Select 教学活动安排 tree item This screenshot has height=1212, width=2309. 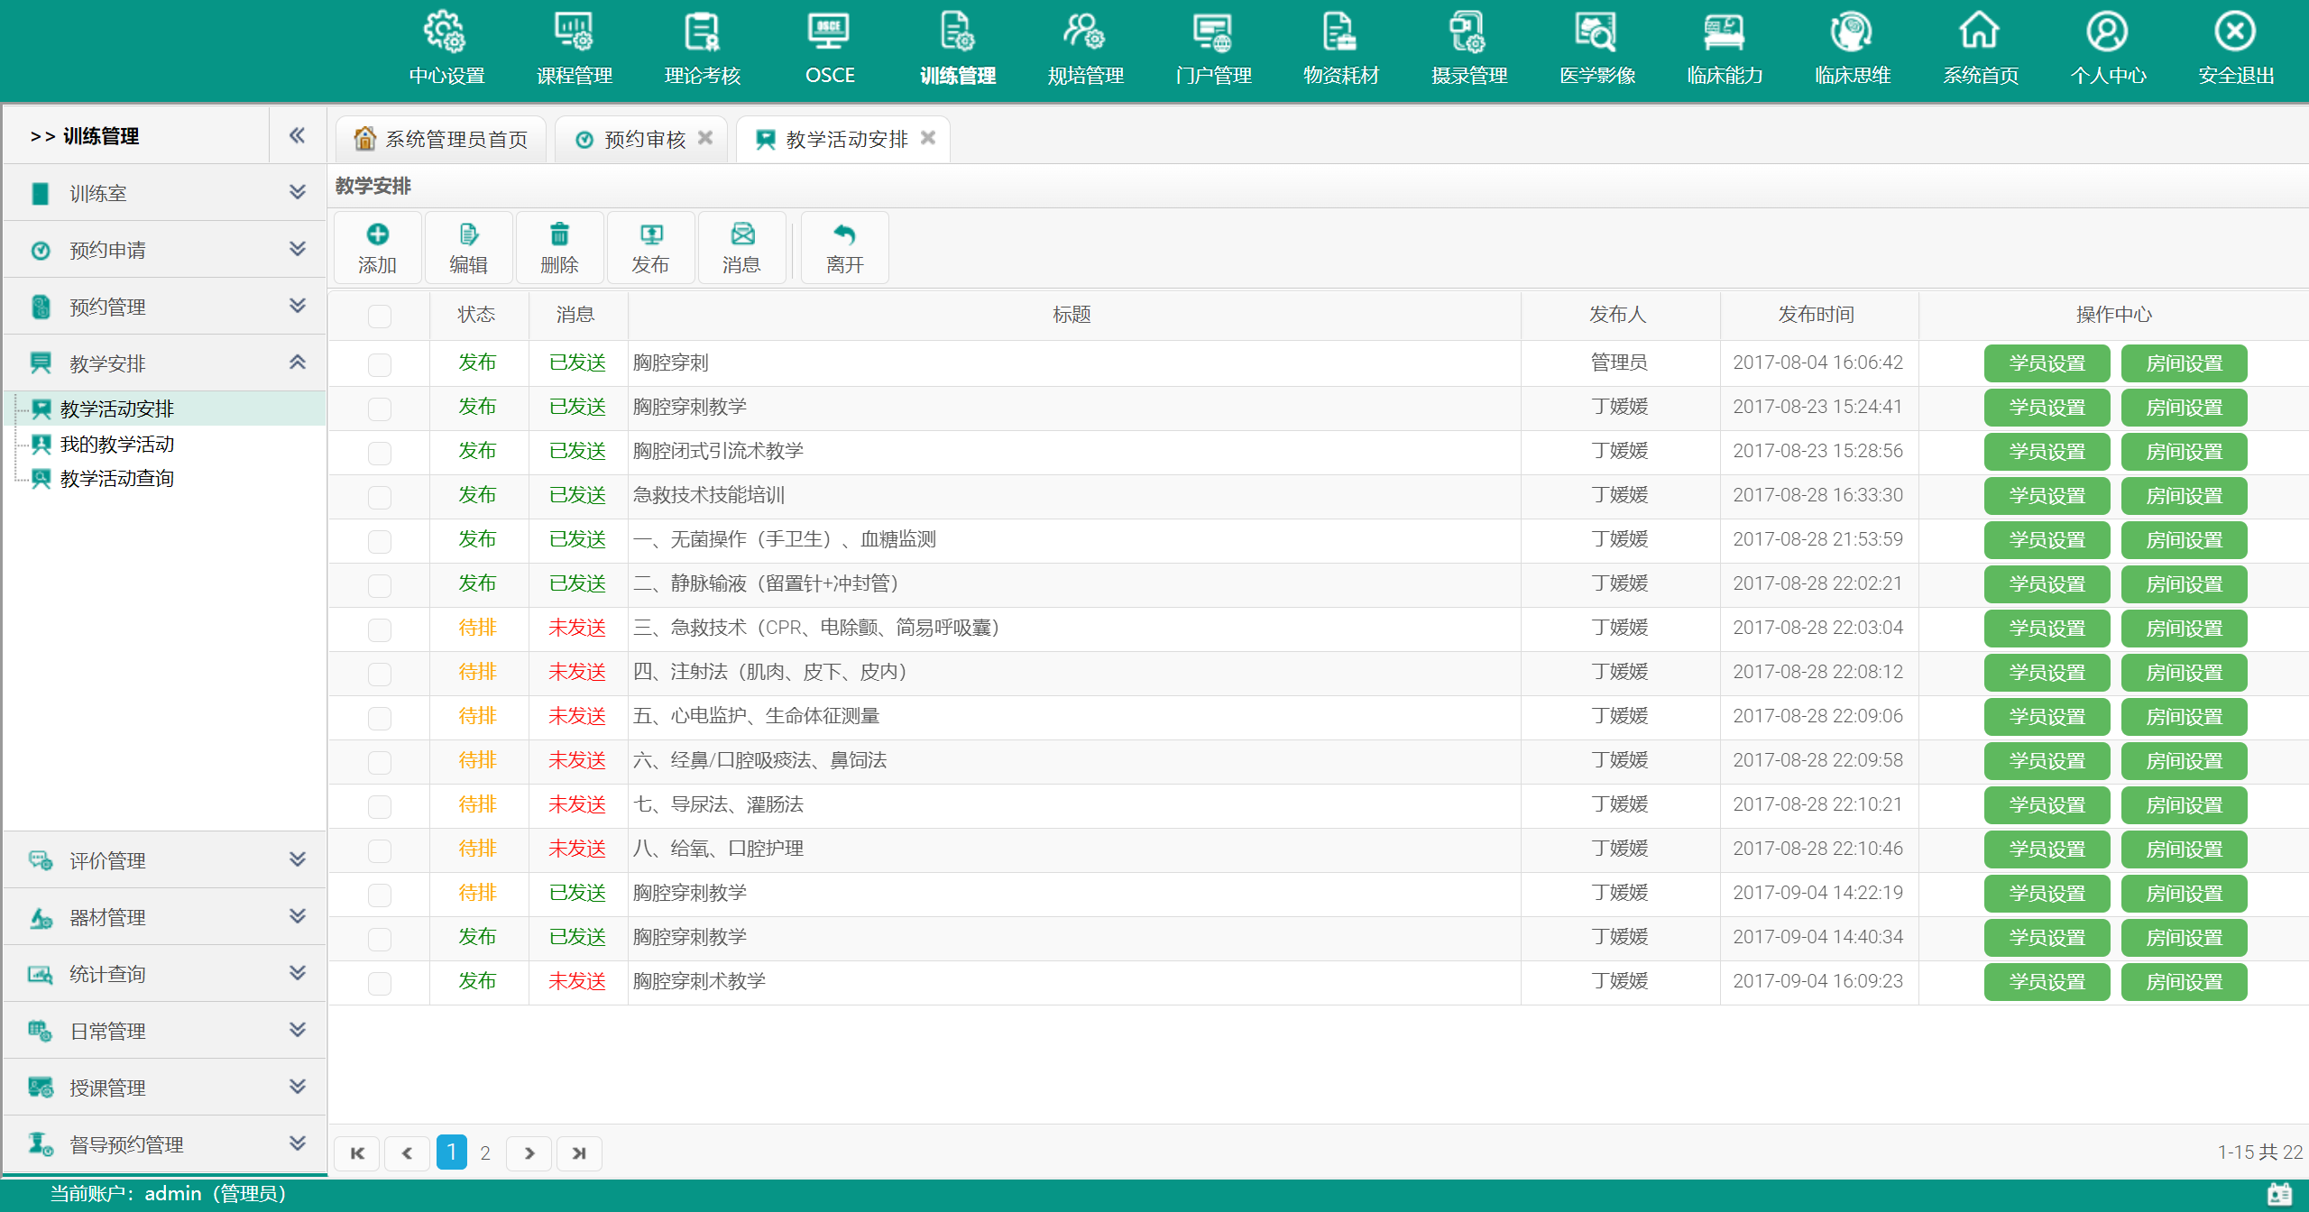pyautogui.click(x=116, y=409)
